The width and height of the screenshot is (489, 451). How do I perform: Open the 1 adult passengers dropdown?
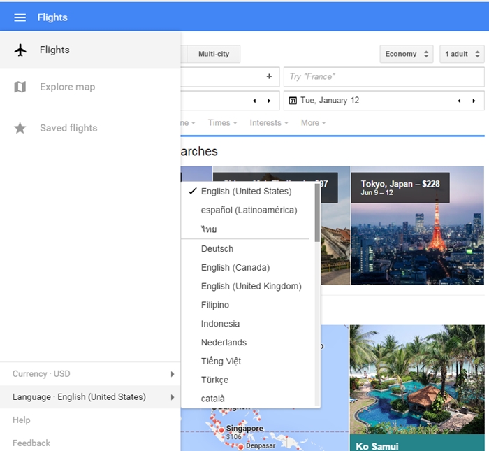(462, 54)
